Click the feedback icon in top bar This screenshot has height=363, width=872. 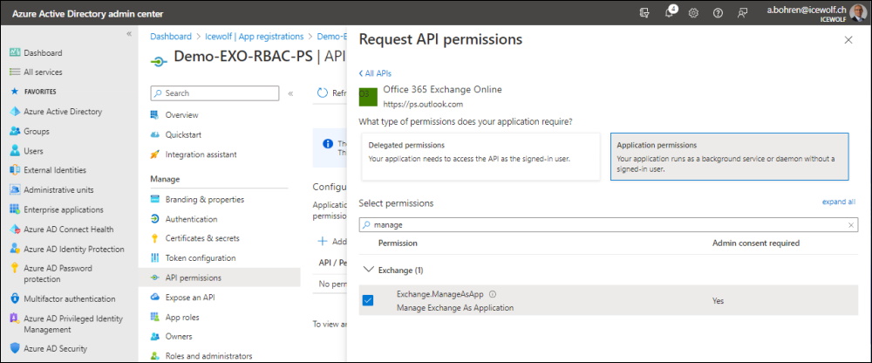click(742, 13)
